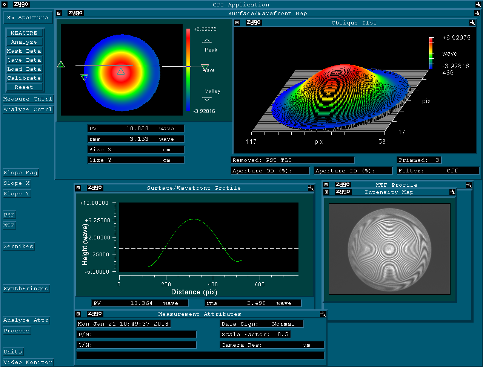This screenshot has width=483, height=367.
Task: Expand the Analyze Cntrl panel
Action: coord(28,109)
